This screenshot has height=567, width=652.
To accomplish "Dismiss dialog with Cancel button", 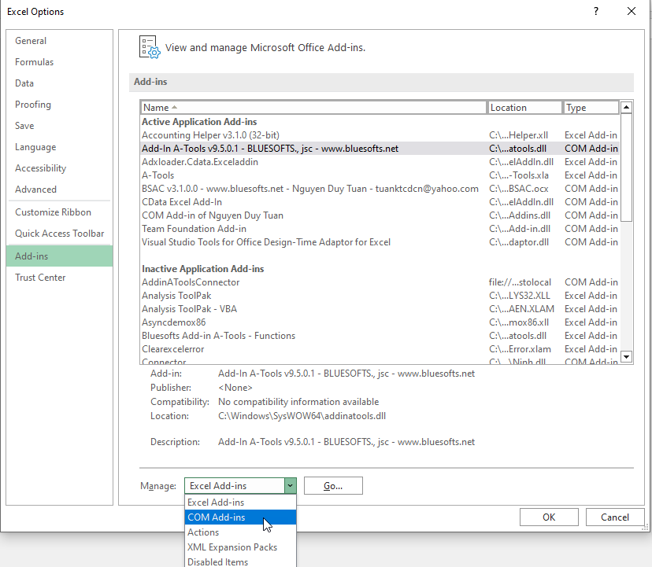I will [x=614, y=517].
